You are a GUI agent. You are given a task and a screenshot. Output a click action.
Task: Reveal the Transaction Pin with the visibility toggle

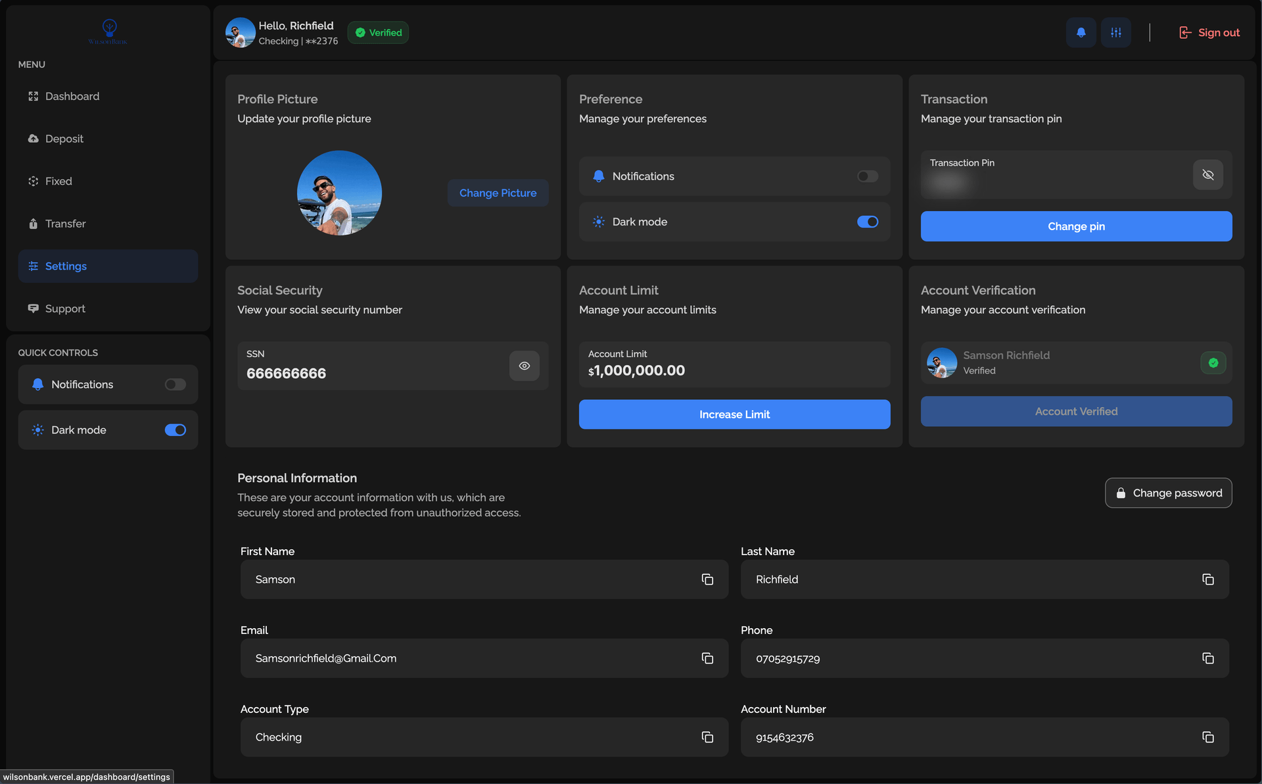tap(1208, 174)
